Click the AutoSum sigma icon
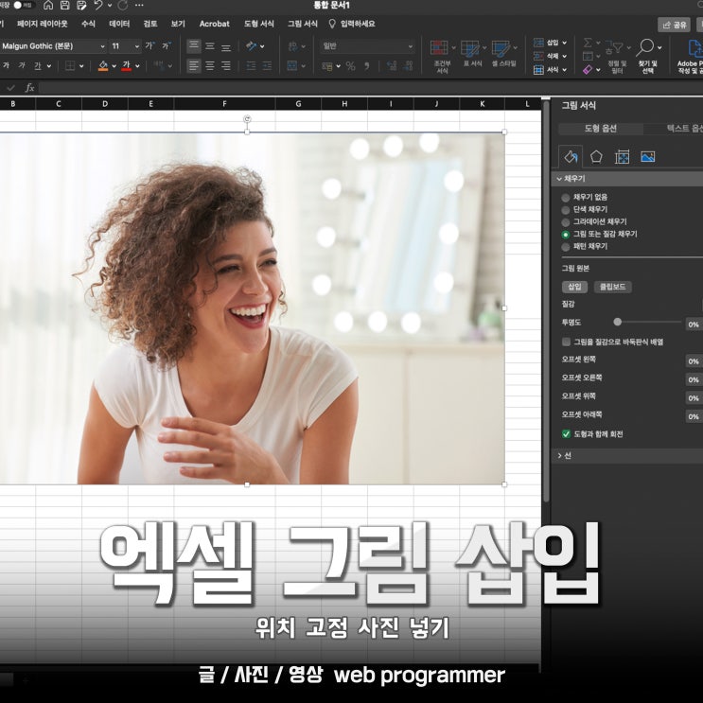Viewport: 703px width, 703px height. coord(588,43)
